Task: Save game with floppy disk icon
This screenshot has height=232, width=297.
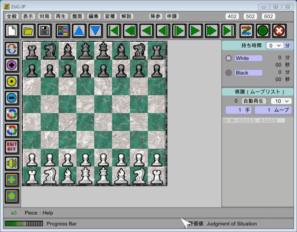Action: pyautogui.click(x=44, y=31)
